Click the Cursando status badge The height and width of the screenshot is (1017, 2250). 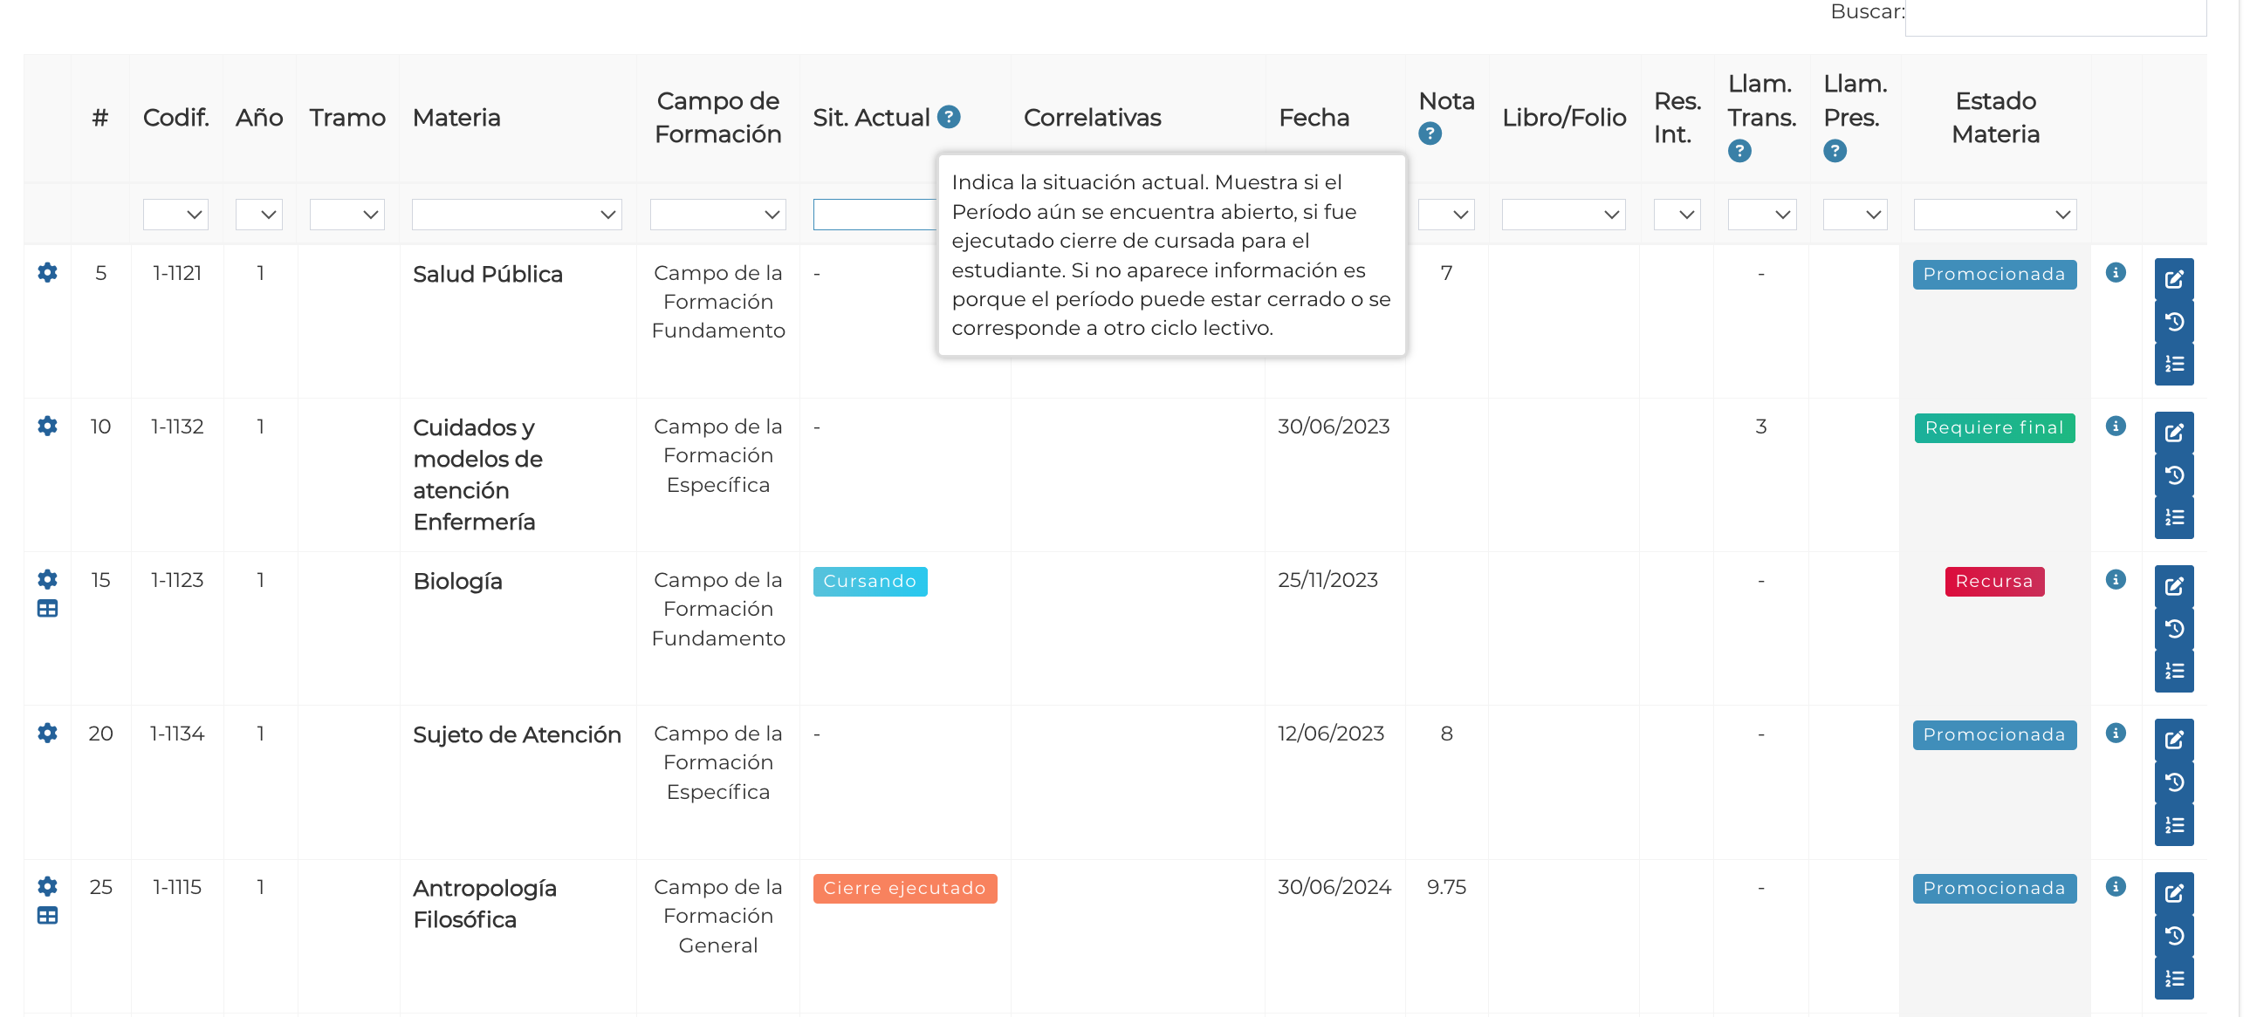point(869,581)
